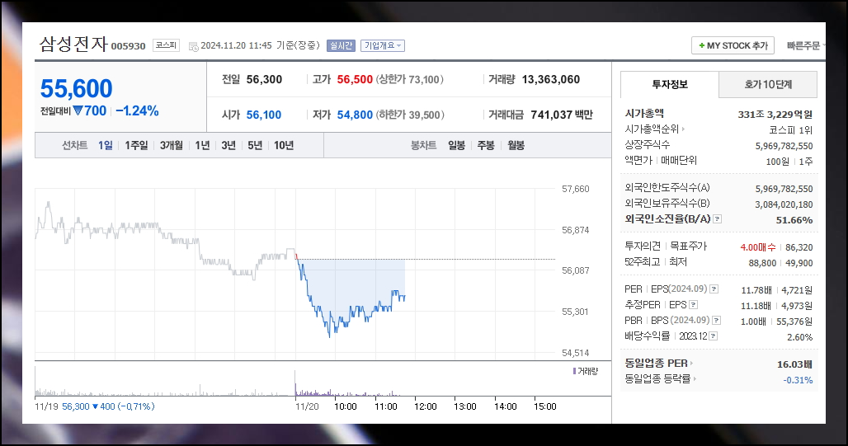
Task: Click the 거래량 legend marker
Action: (574, 372)
